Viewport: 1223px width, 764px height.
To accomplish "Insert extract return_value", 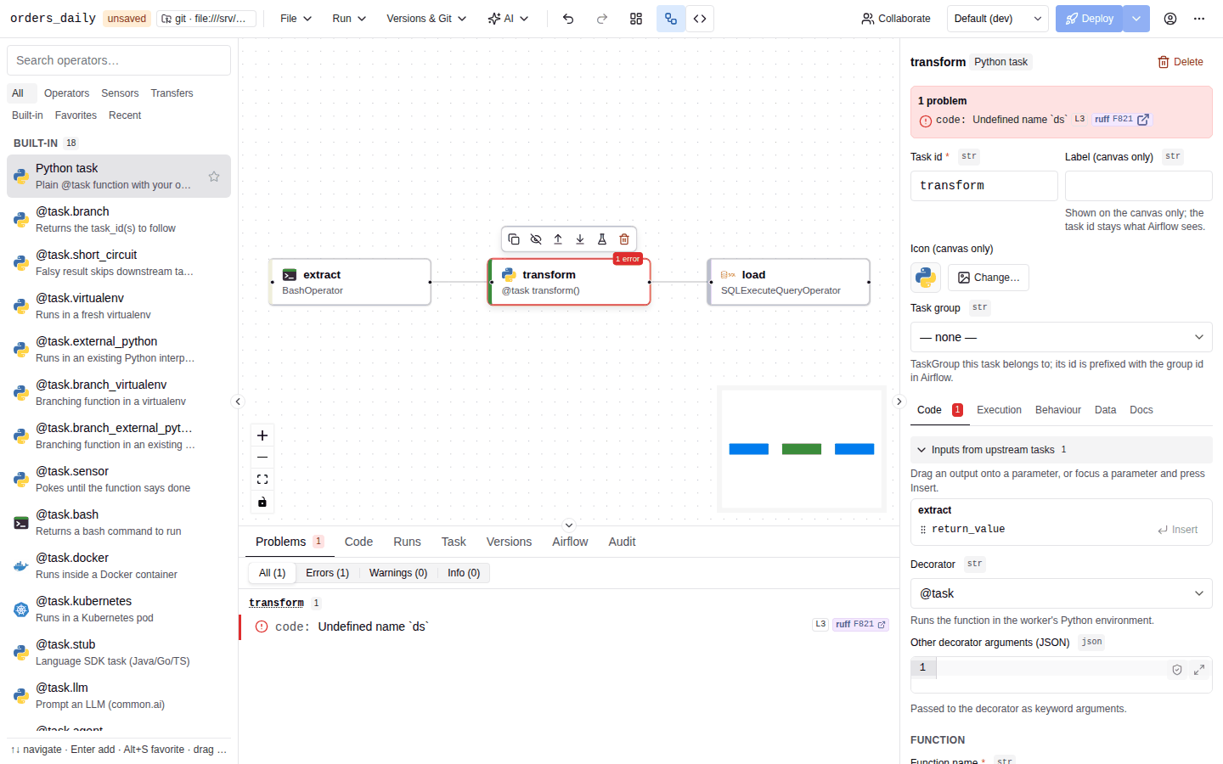I will click(1178, 530).
